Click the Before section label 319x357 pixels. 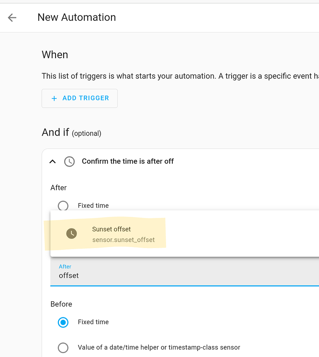pos(61,304)
